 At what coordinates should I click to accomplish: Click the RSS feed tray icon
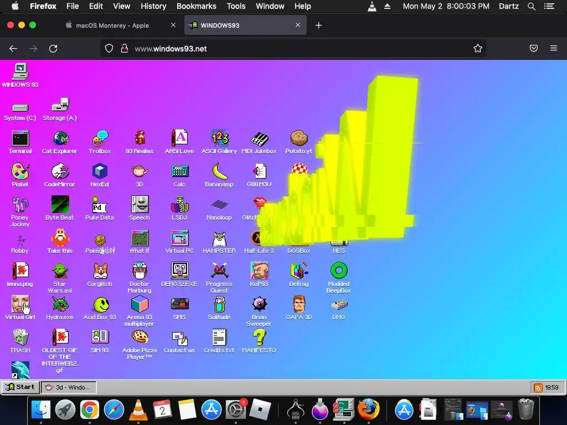538,388
